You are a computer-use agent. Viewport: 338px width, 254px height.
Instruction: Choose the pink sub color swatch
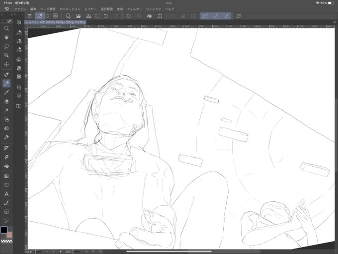coord(10,235)
